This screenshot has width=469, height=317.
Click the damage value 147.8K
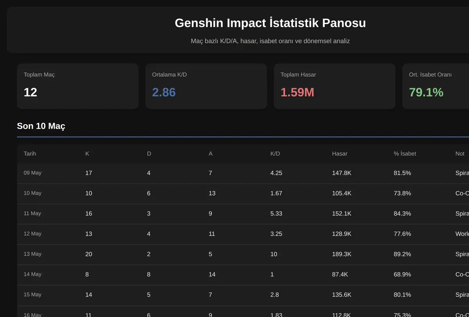[342, 173]
